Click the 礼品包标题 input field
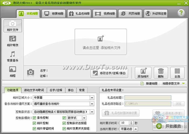Viewport: 189px width, 134px height. tap(148, 98)
